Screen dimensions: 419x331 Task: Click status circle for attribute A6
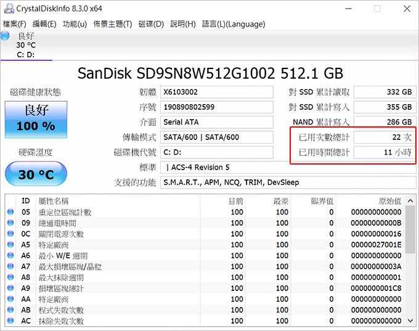tap(10, 255)
